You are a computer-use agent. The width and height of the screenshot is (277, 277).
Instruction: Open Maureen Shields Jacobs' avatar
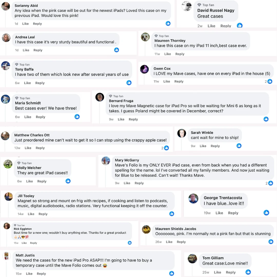[146, 229]
